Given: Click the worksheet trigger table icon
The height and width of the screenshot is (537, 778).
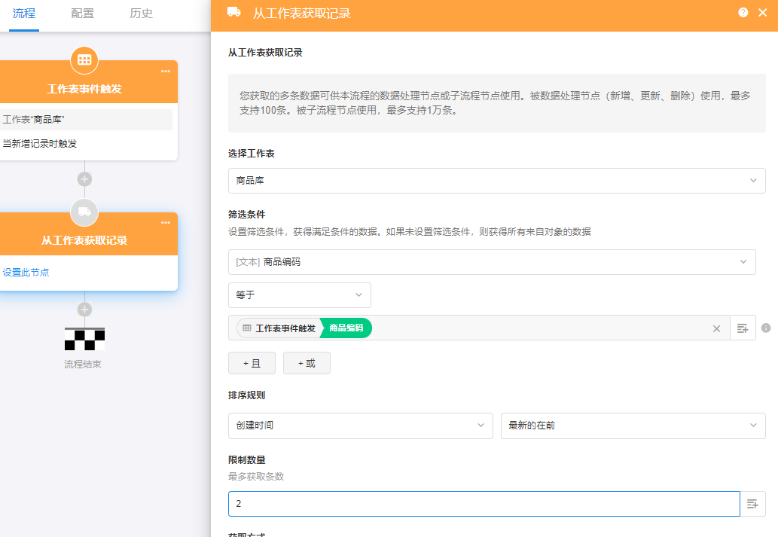Looking at the screenshot, I should 84,59.
